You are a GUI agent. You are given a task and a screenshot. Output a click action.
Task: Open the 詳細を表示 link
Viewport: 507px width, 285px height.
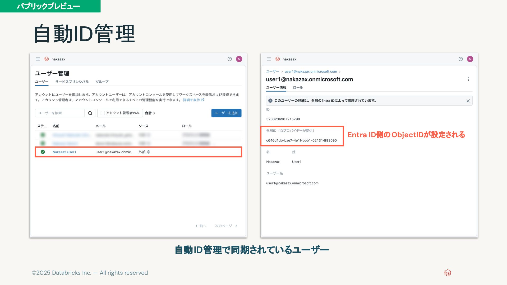click(x=193, y=100)
